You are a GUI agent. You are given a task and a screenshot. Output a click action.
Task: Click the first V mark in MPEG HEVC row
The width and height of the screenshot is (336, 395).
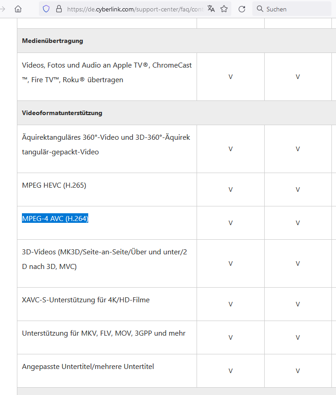[230, 190]
